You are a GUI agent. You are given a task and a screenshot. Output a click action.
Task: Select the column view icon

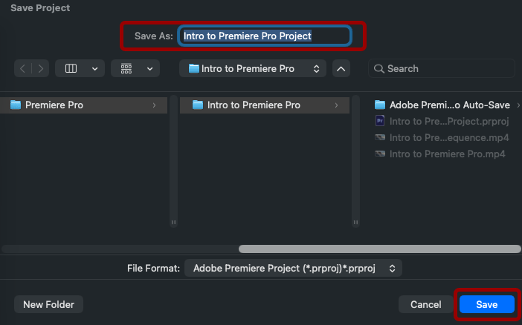[x=71, y=68]
